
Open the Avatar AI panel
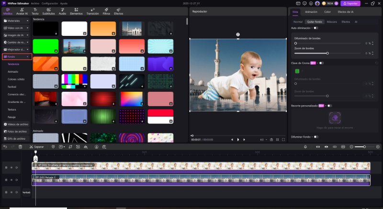coord(22,11)
